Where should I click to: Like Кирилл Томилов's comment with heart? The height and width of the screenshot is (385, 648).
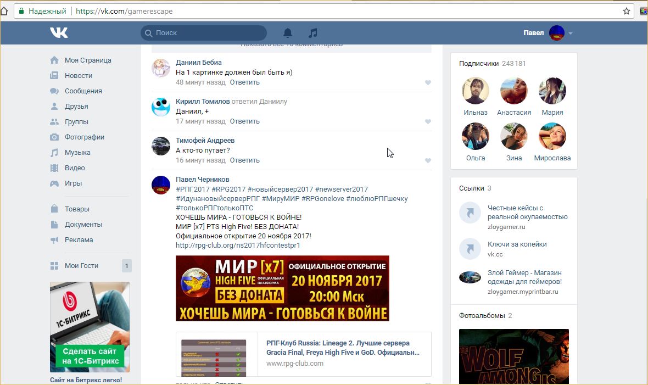coord(428,121)
